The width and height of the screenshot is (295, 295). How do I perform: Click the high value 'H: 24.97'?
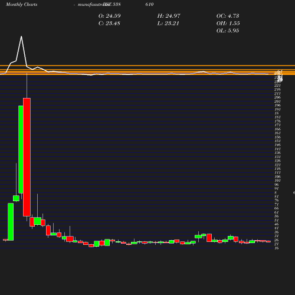pyautogui.click(x=169, y=16)
